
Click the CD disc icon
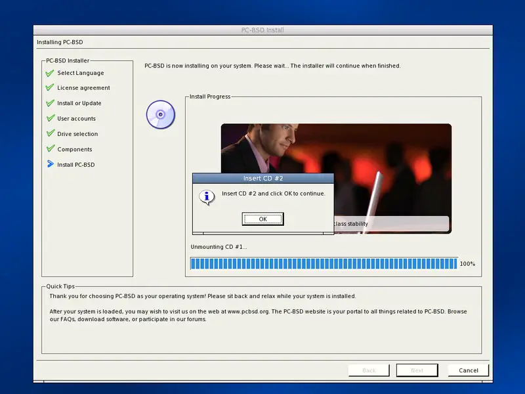click(x=161, y=114)
